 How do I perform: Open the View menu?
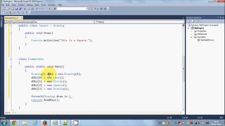click(x=14, y=5)
